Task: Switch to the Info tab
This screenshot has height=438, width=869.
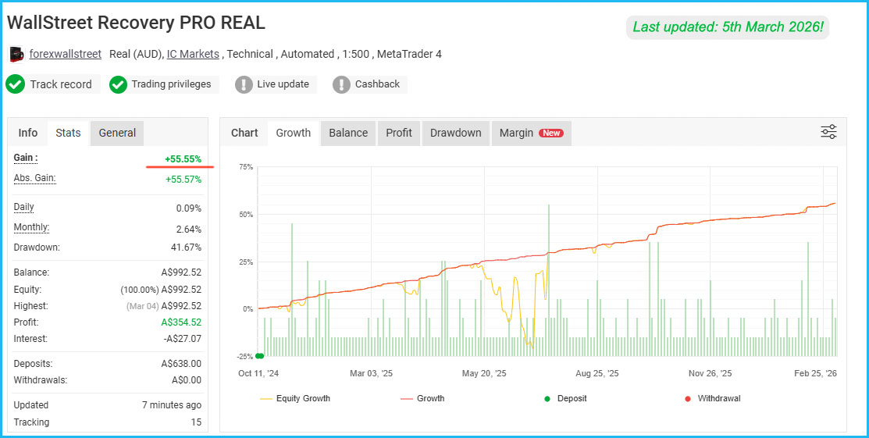Action: pos(27,133)
